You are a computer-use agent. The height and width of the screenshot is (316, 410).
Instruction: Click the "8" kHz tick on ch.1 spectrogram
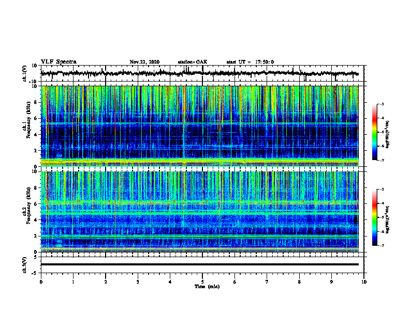[x=36, y=102]
